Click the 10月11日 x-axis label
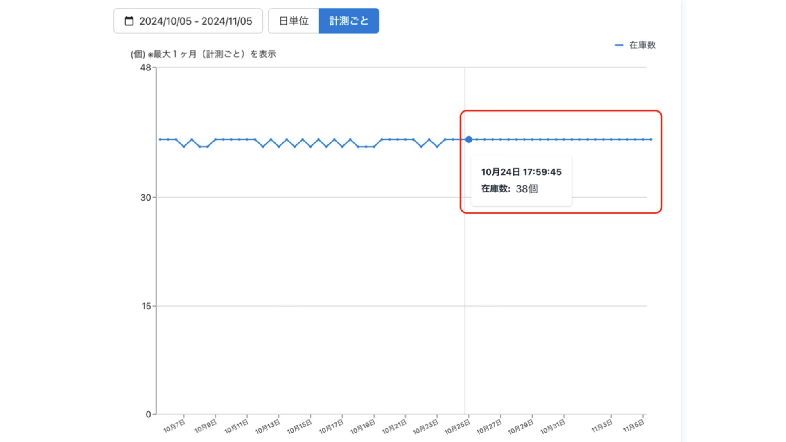 pyautogui.click(x=236, y=426)
